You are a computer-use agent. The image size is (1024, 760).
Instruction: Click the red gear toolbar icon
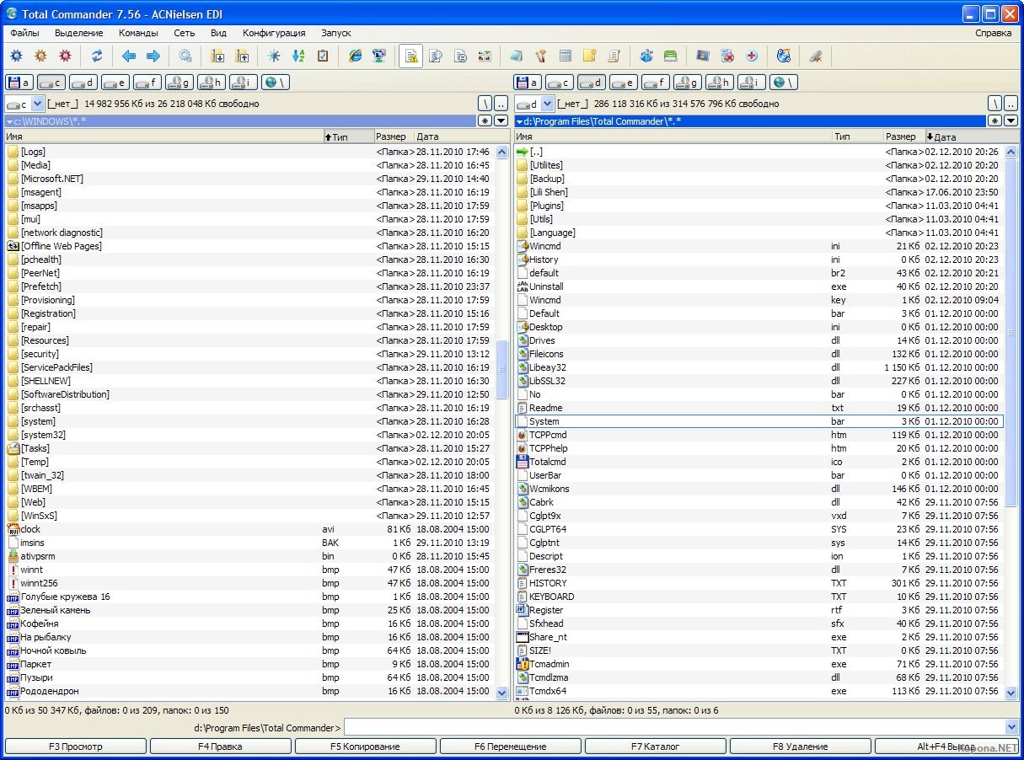pos(65,56)
